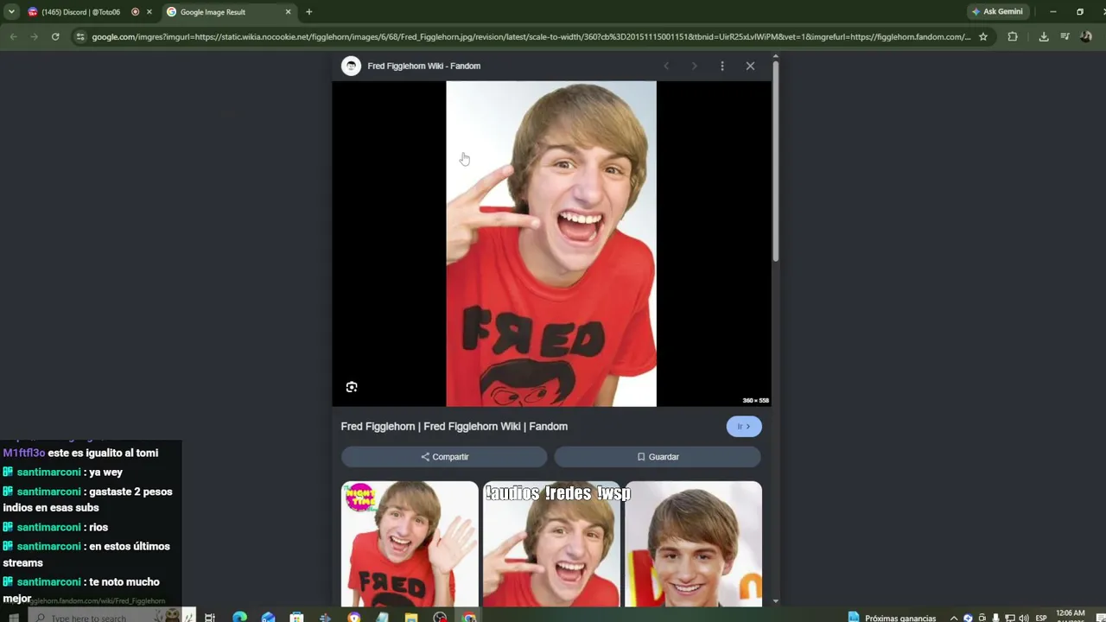
Task: Close the Fred Figglehorn image preview panel
Action: [x=750, y=66]
